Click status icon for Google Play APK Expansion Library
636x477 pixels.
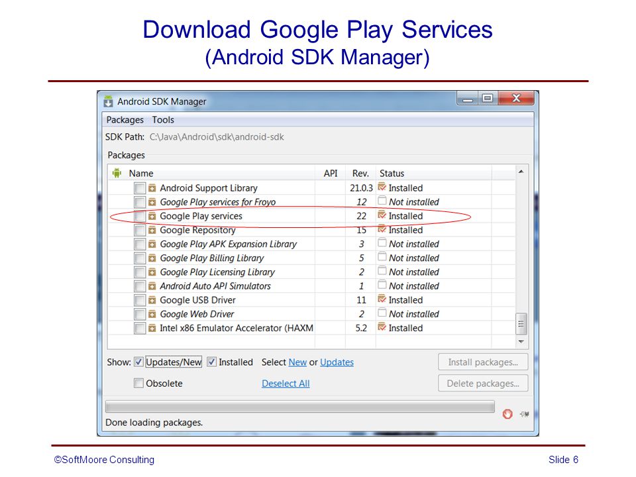point(382,242)
